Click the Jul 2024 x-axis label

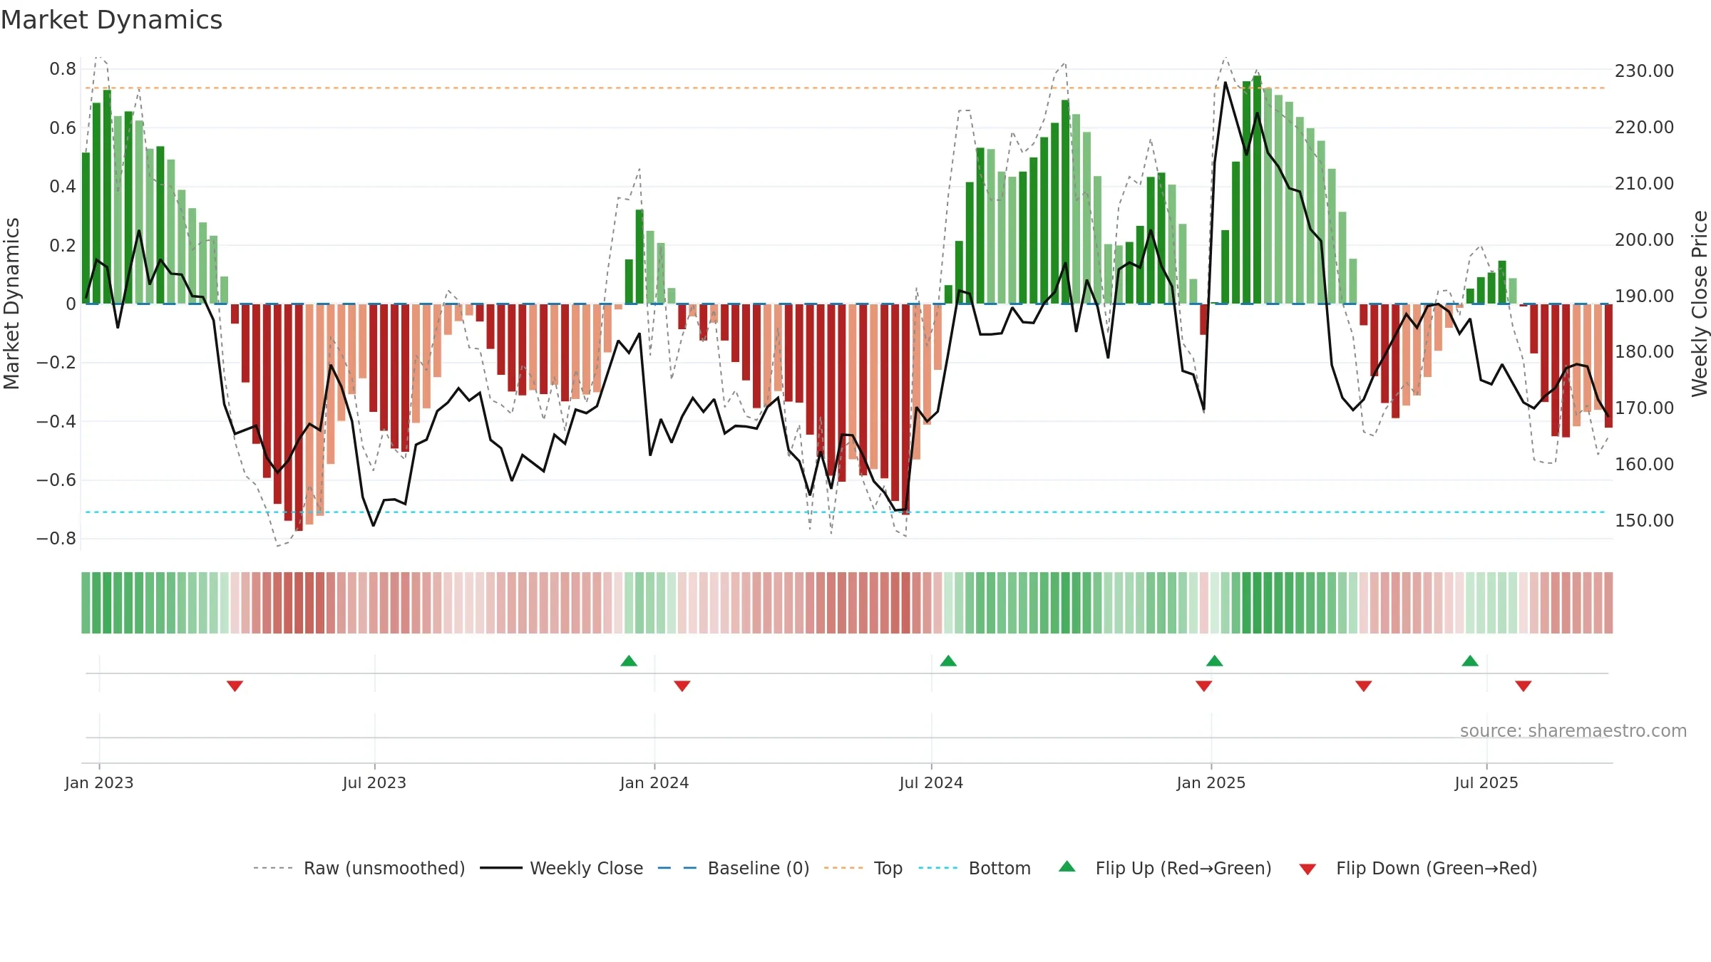point(931,782)
